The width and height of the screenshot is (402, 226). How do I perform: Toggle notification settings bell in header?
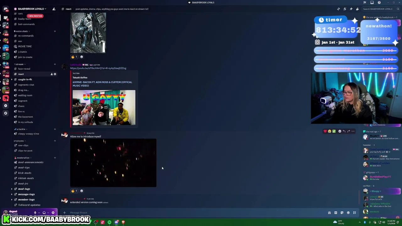point(345,9)
